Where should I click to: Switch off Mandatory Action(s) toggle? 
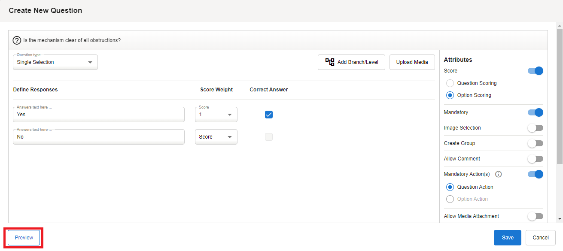[535, 174]
